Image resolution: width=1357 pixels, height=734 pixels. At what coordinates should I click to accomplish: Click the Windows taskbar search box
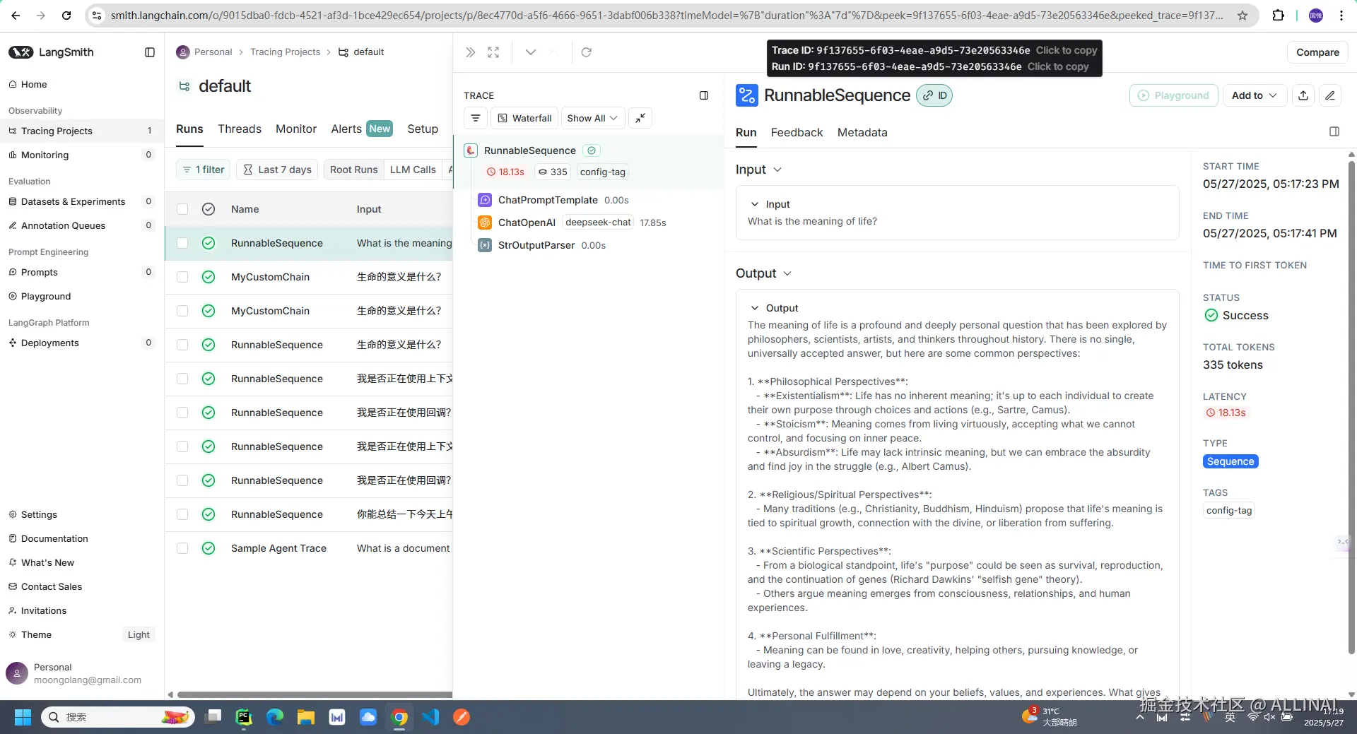tap(118, 717)
